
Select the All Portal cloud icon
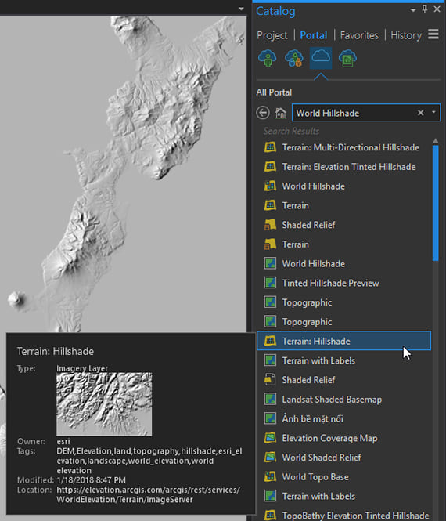[x=321, y=58]
